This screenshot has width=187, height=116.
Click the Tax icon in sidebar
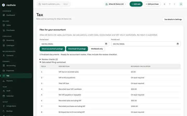coord(4,76)
